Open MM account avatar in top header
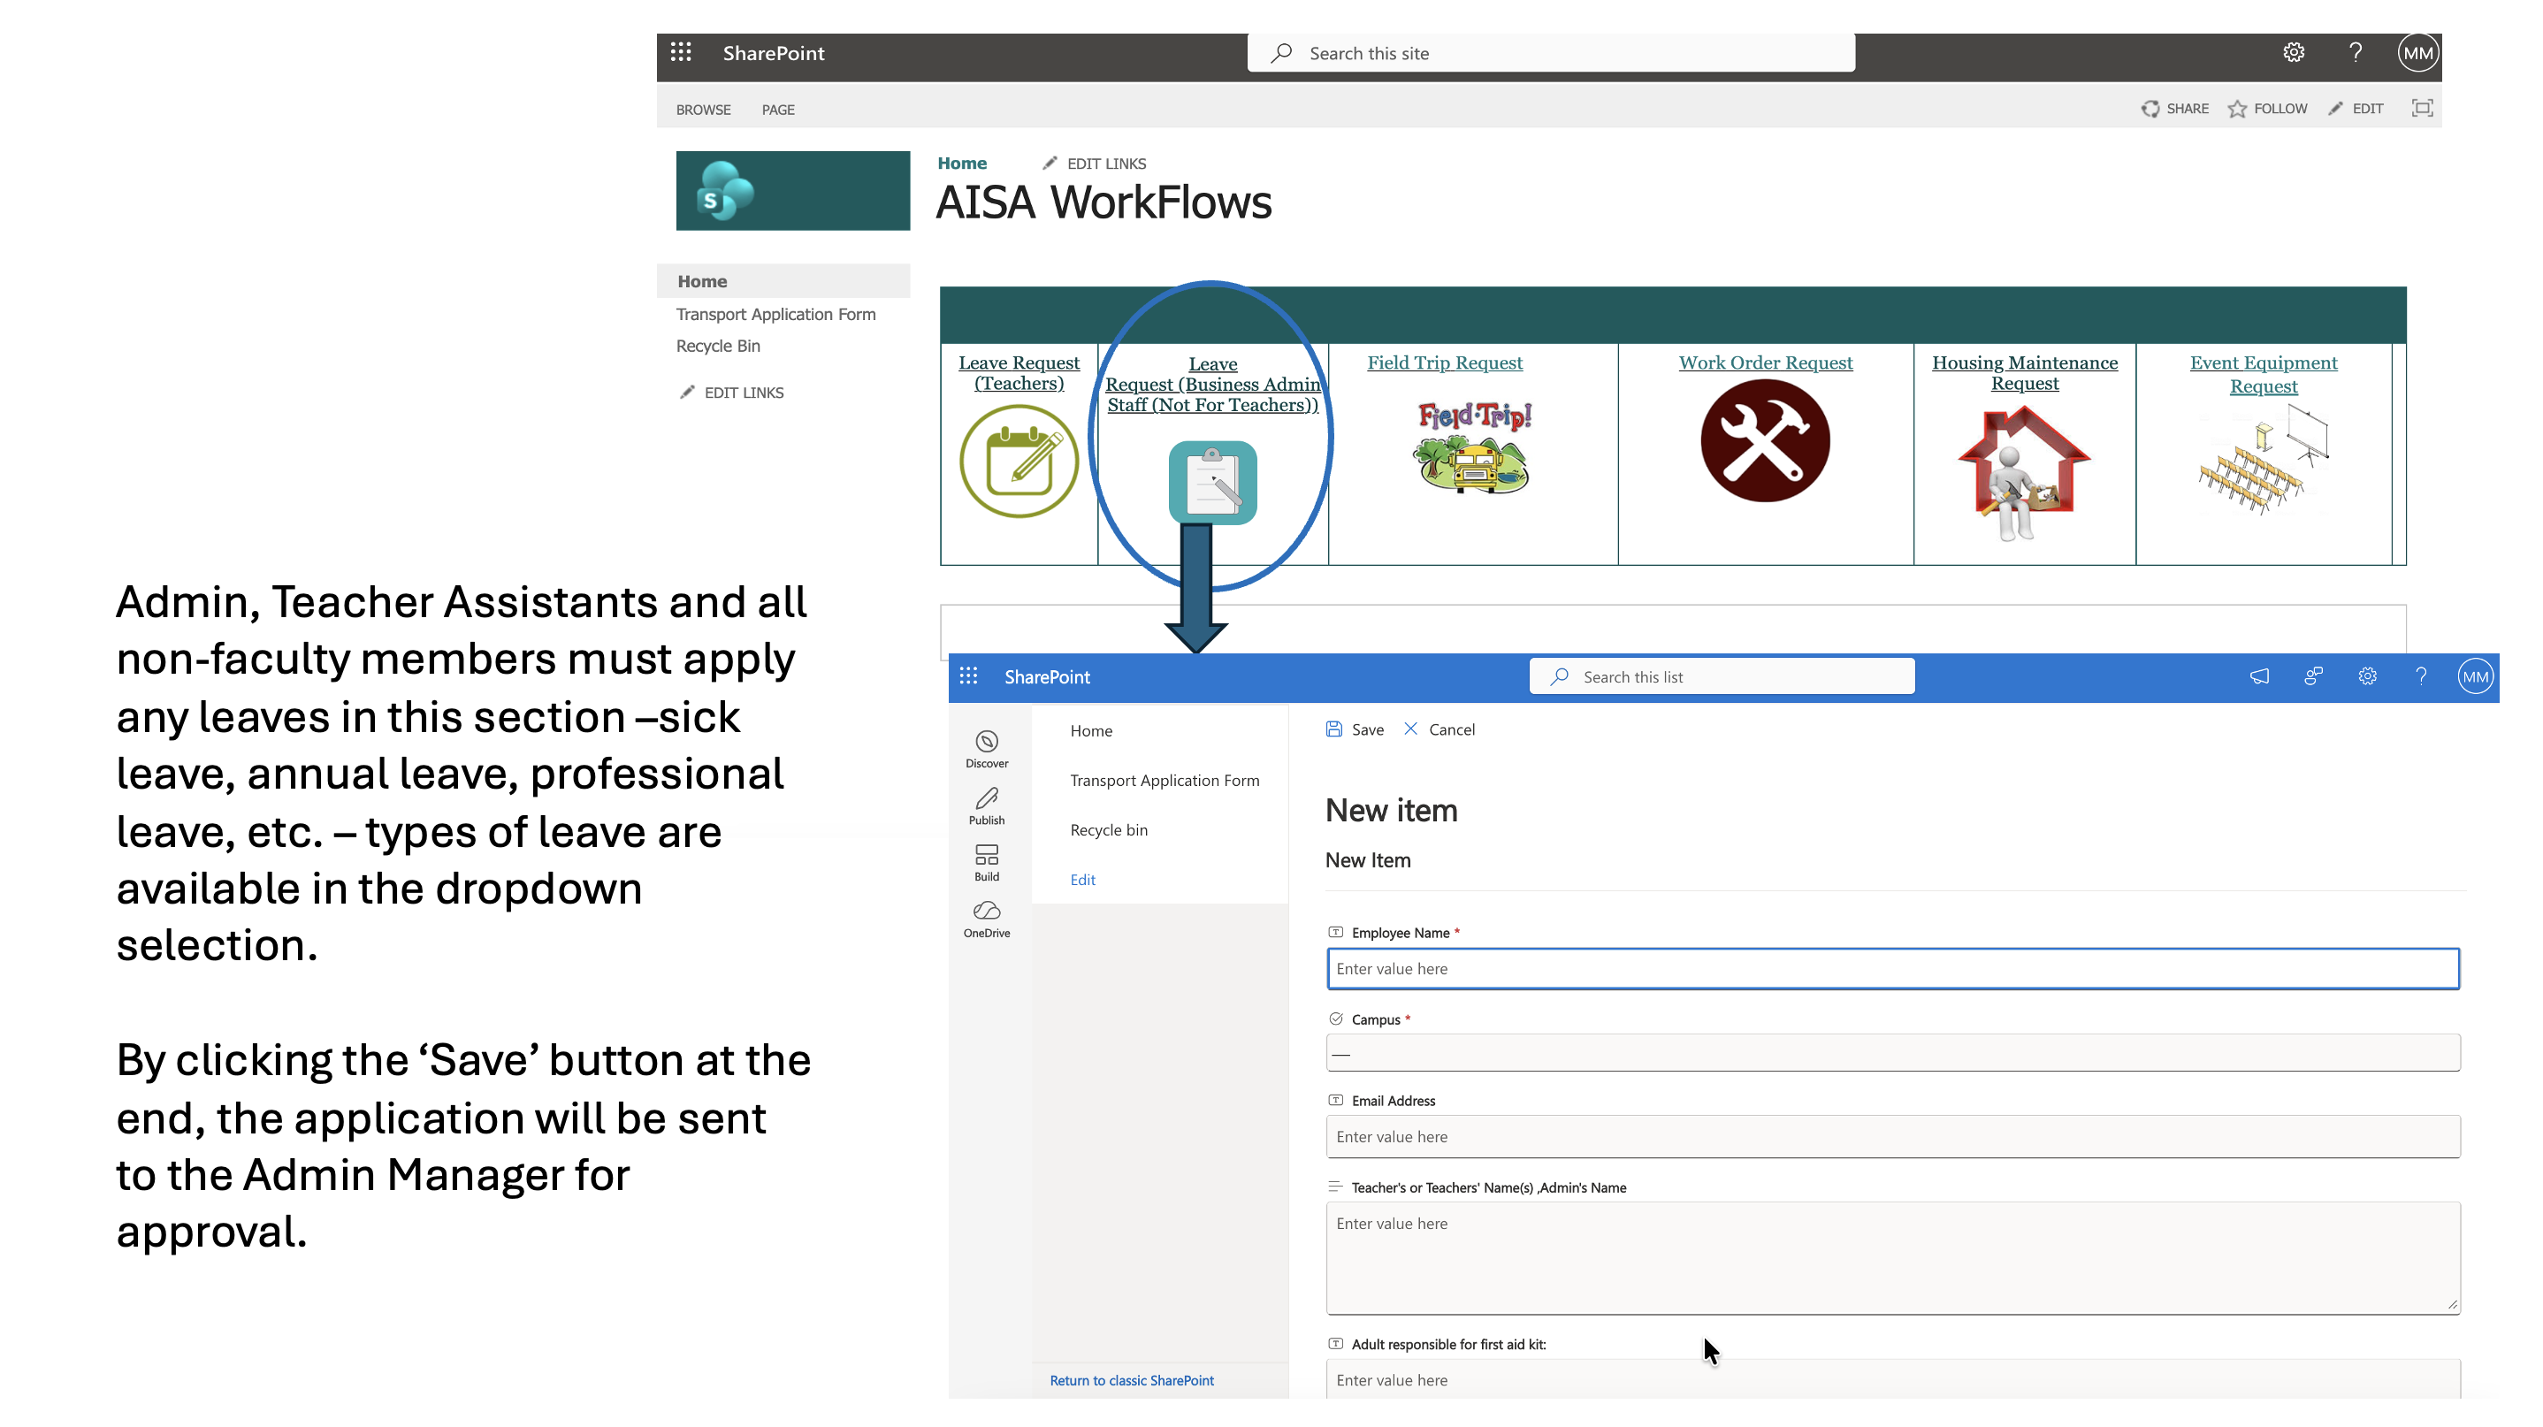The width and height of the screenshot is (2543, 1427). (x=2417, y=52)
